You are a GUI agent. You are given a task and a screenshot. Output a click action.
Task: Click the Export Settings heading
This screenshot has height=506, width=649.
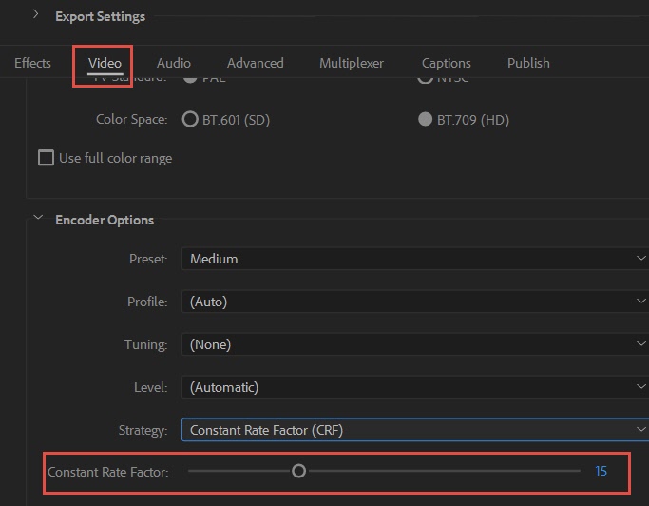click(100, 16)
